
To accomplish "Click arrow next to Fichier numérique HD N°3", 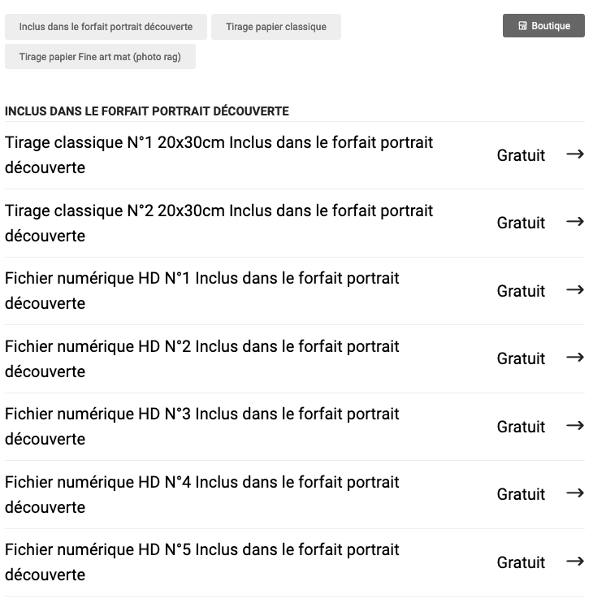I will (x=575, y=426).
